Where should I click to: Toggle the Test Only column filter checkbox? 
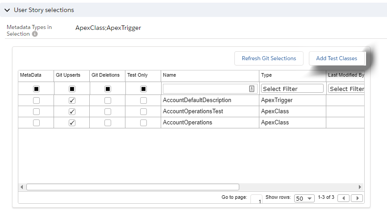click(x=143, y=89)
